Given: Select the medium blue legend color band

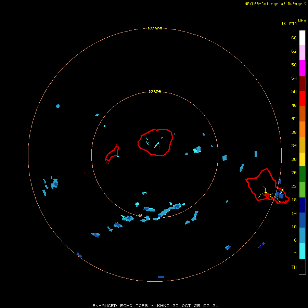Looking at the screenshot, I should 302,220.
